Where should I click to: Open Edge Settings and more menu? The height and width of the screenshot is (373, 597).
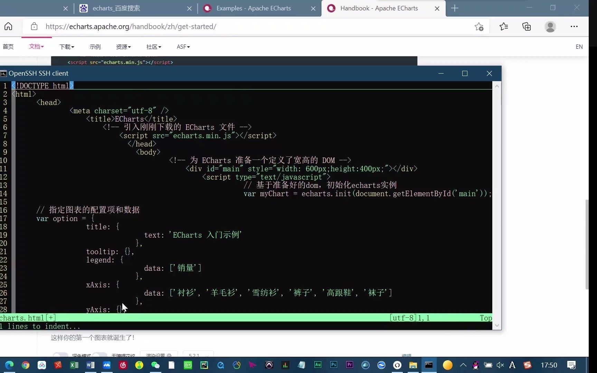(574, 26)
